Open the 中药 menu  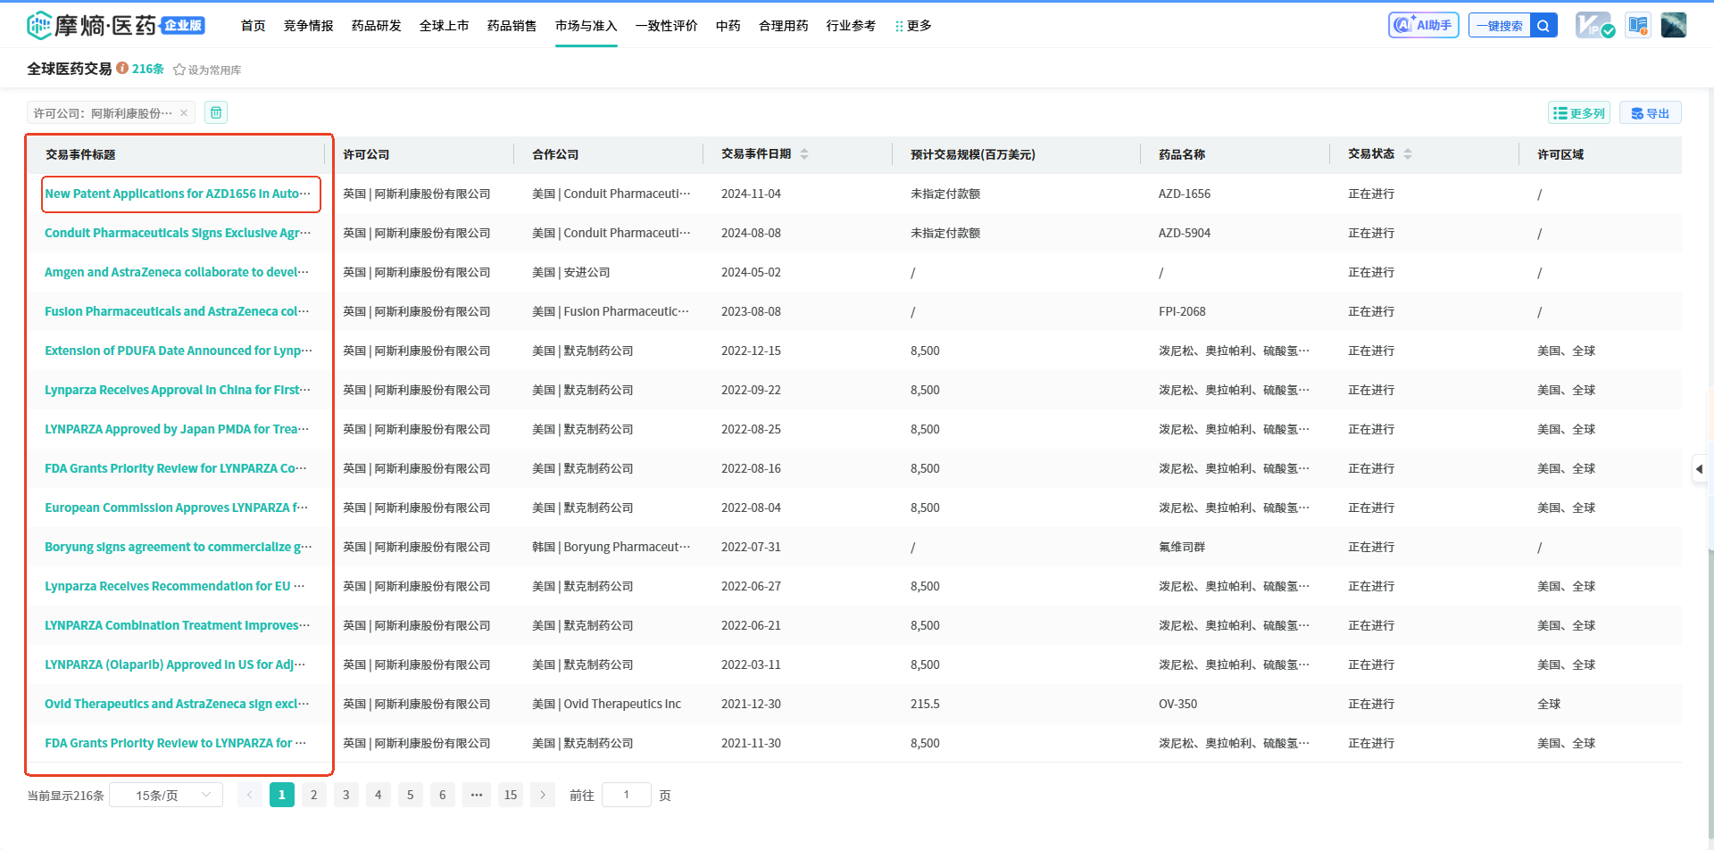click(728, 26)
